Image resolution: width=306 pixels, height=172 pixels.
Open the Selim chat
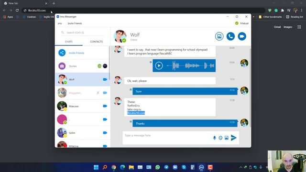82,133
